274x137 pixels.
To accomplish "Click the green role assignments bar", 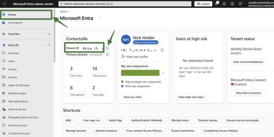I will (140, 73).
